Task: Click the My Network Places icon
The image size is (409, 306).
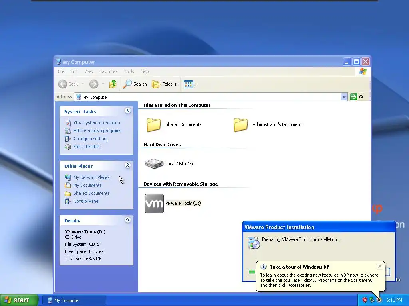Action: [x=68, y=177]
